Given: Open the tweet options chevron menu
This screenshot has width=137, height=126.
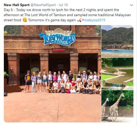Looking at the screenshot, I should point(132,5).
